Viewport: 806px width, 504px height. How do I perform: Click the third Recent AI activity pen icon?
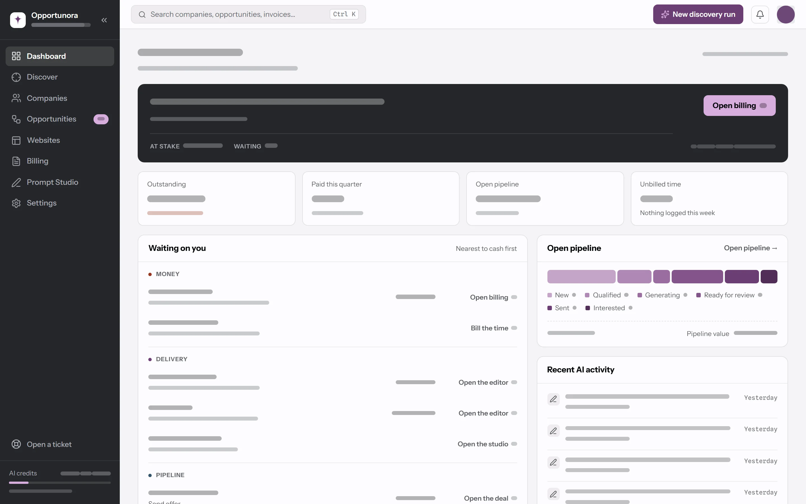[x=553, y=462]
